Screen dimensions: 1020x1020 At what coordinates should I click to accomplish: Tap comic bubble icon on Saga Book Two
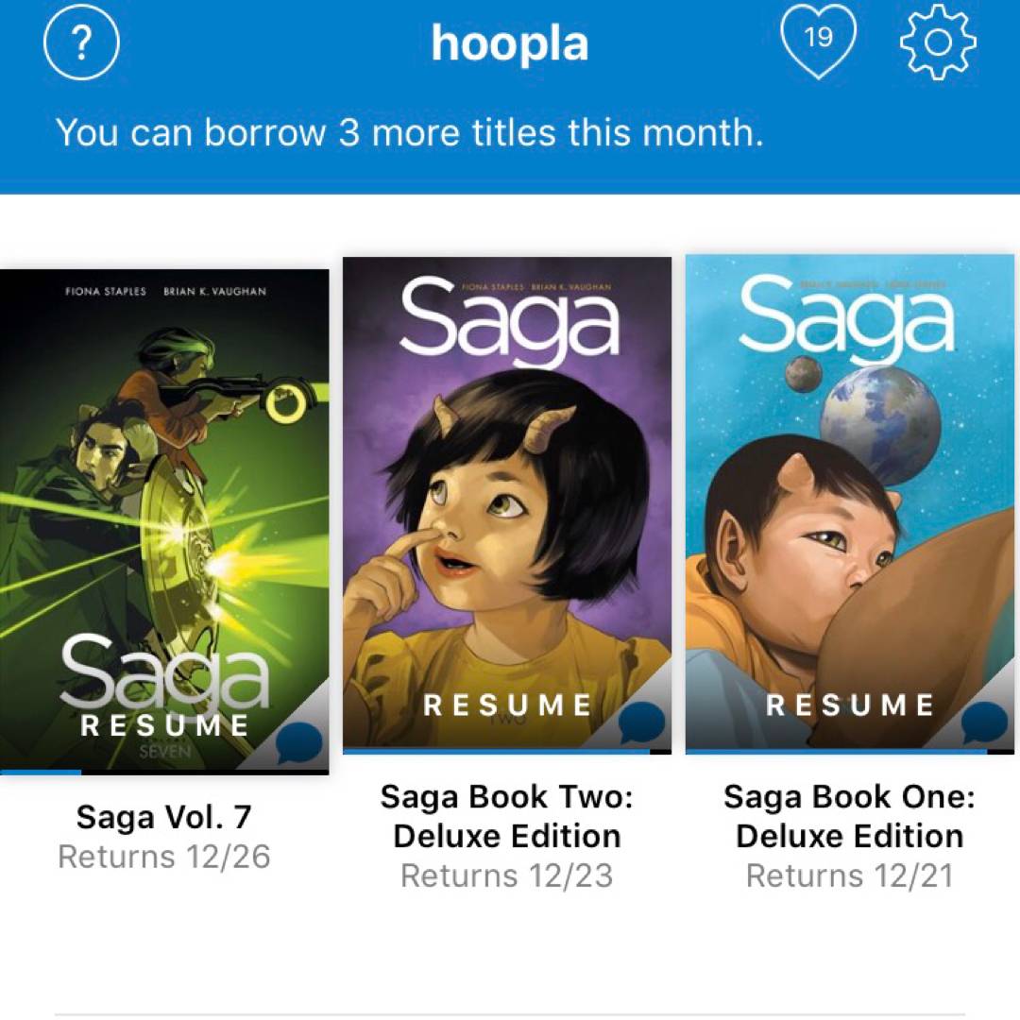[x=642, y=725]
